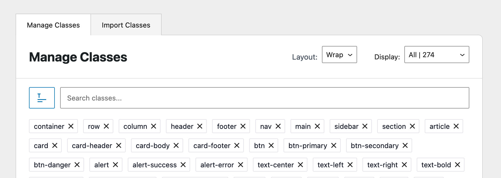Delete the sidebar class with its X
Screen dimensions: 501x178
365,126
